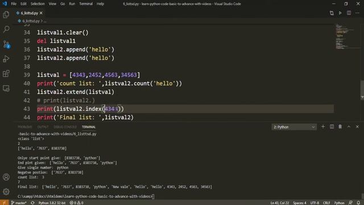364x205 pixels.
Task: Click the master branch in status bar
Action: [x=19, y=203]
